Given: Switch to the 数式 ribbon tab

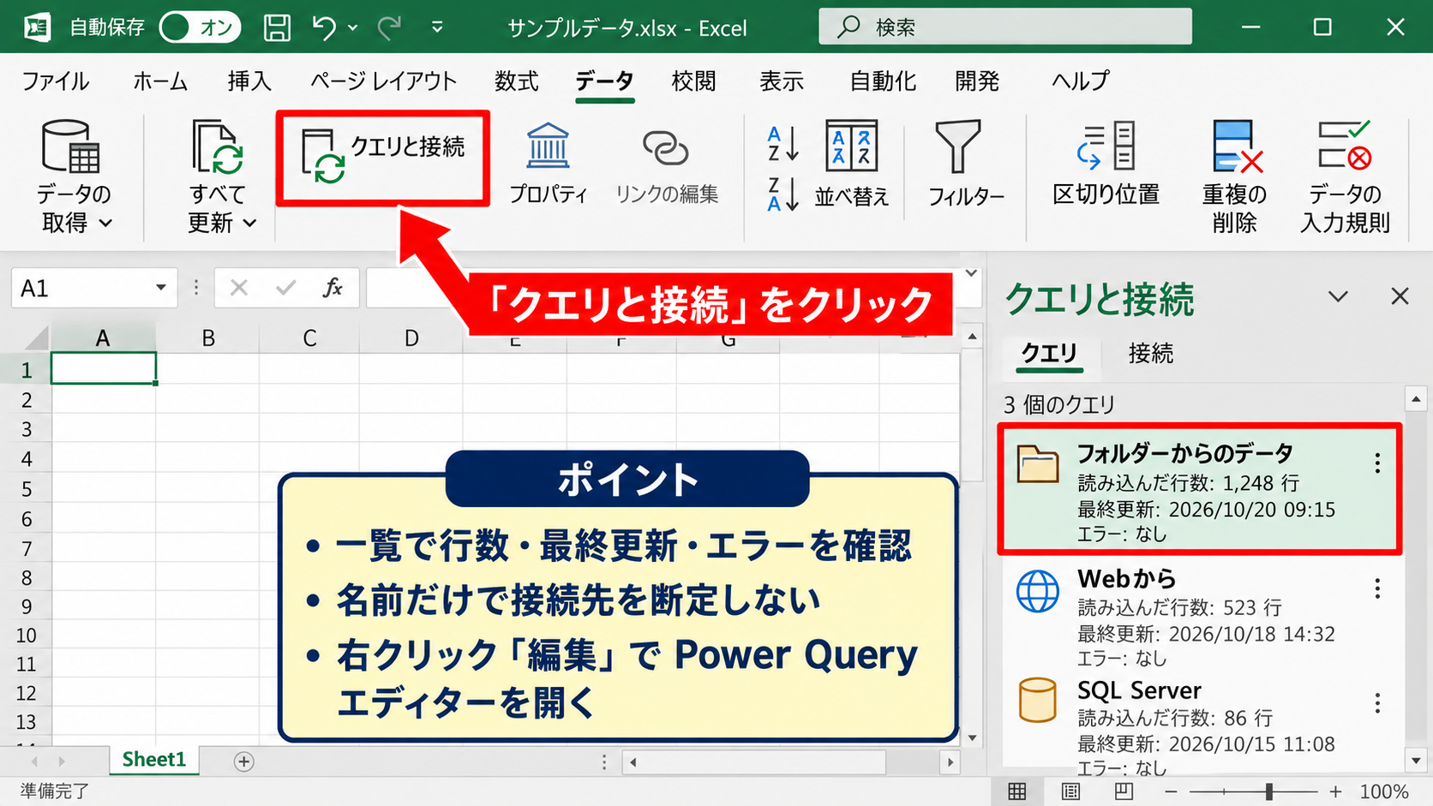Looking at the screenshot, I should click(516, 81).
